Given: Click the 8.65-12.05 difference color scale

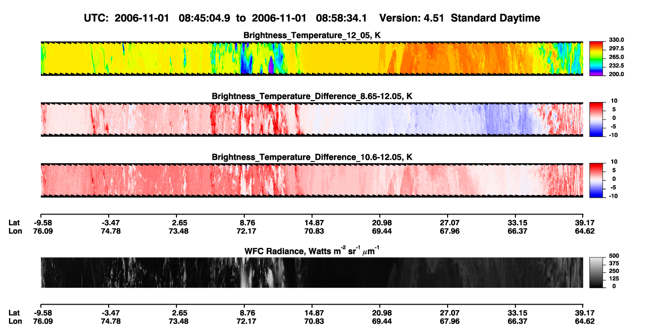Looking at the screenshot, I should tap(596, 119).
